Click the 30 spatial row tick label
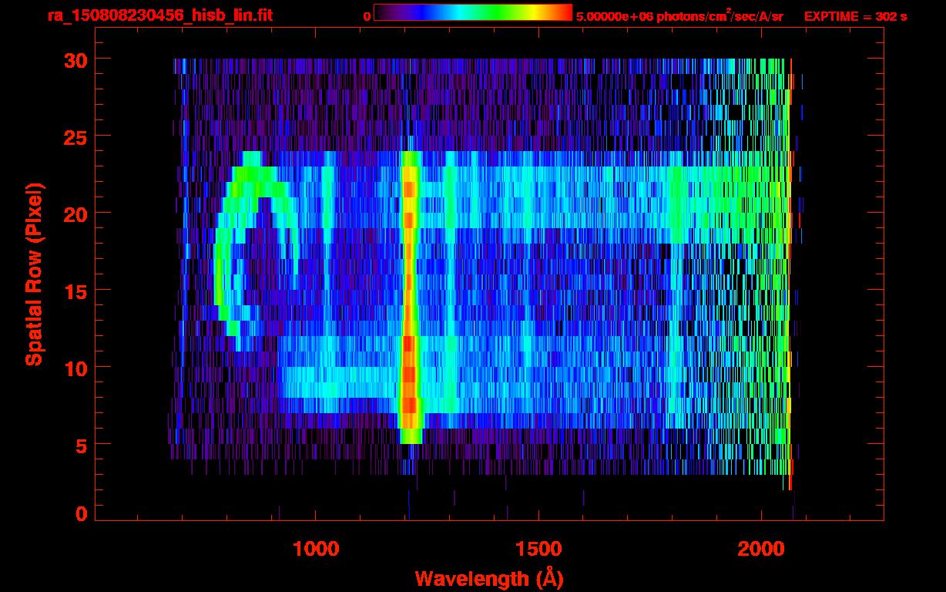Viewport: 946px width, 592px height. (x=75, y=59)
